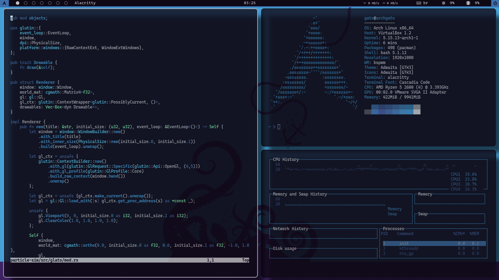Click the CPU History panel title
The image size is (499, 280).
point(286,159)
